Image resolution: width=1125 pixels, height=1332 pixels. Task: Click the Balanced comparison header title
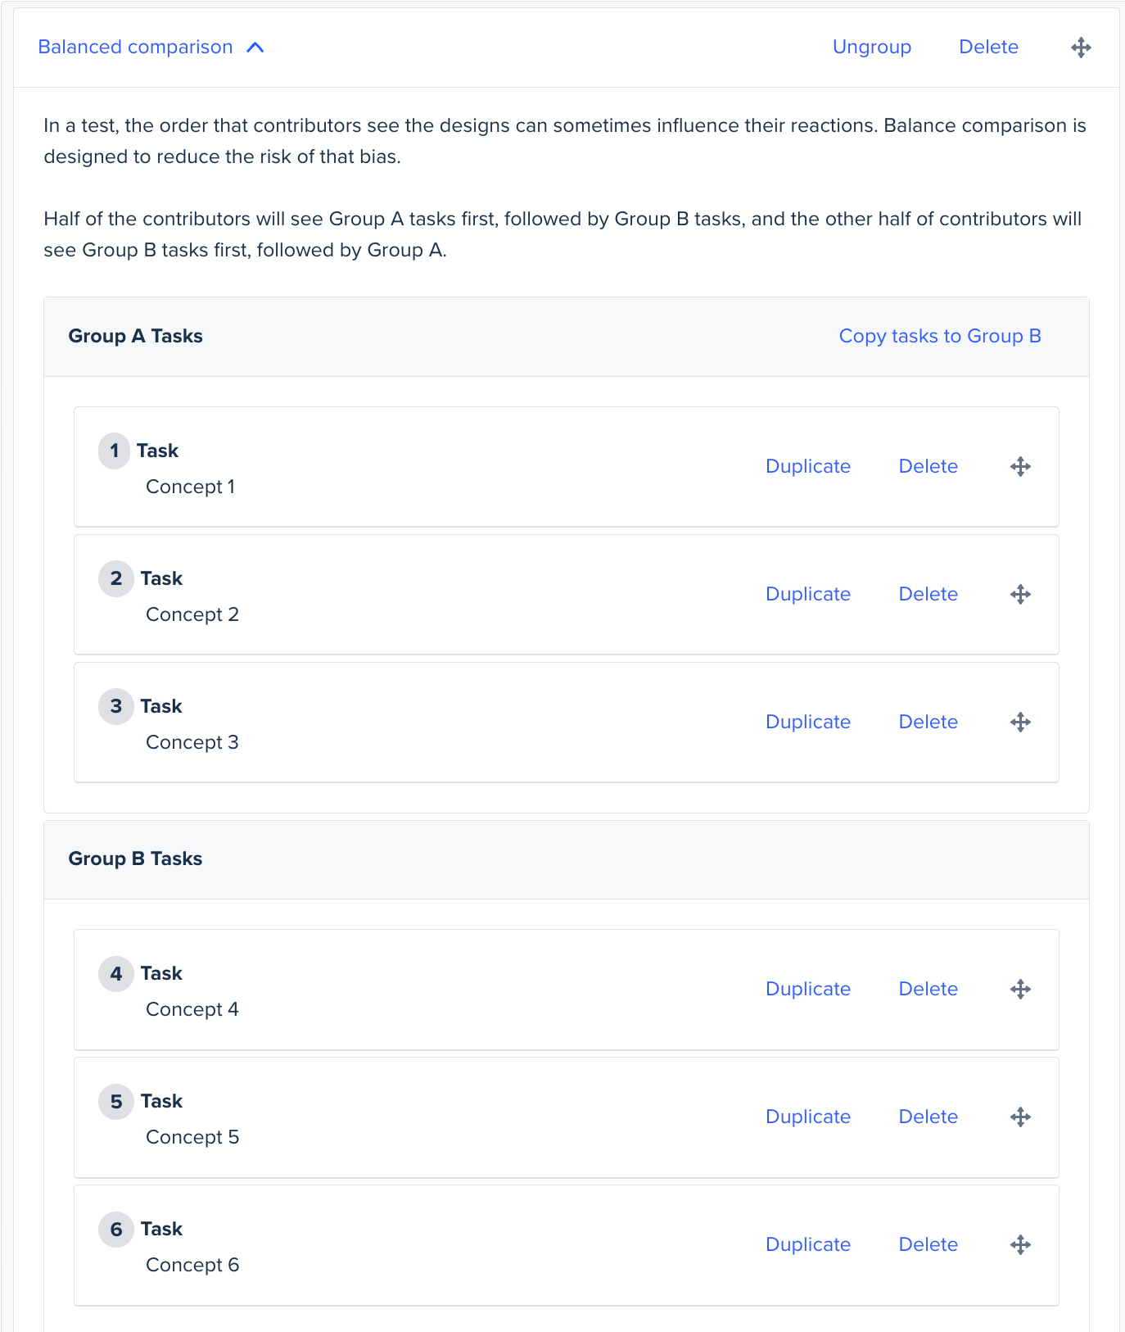point(135,48)
